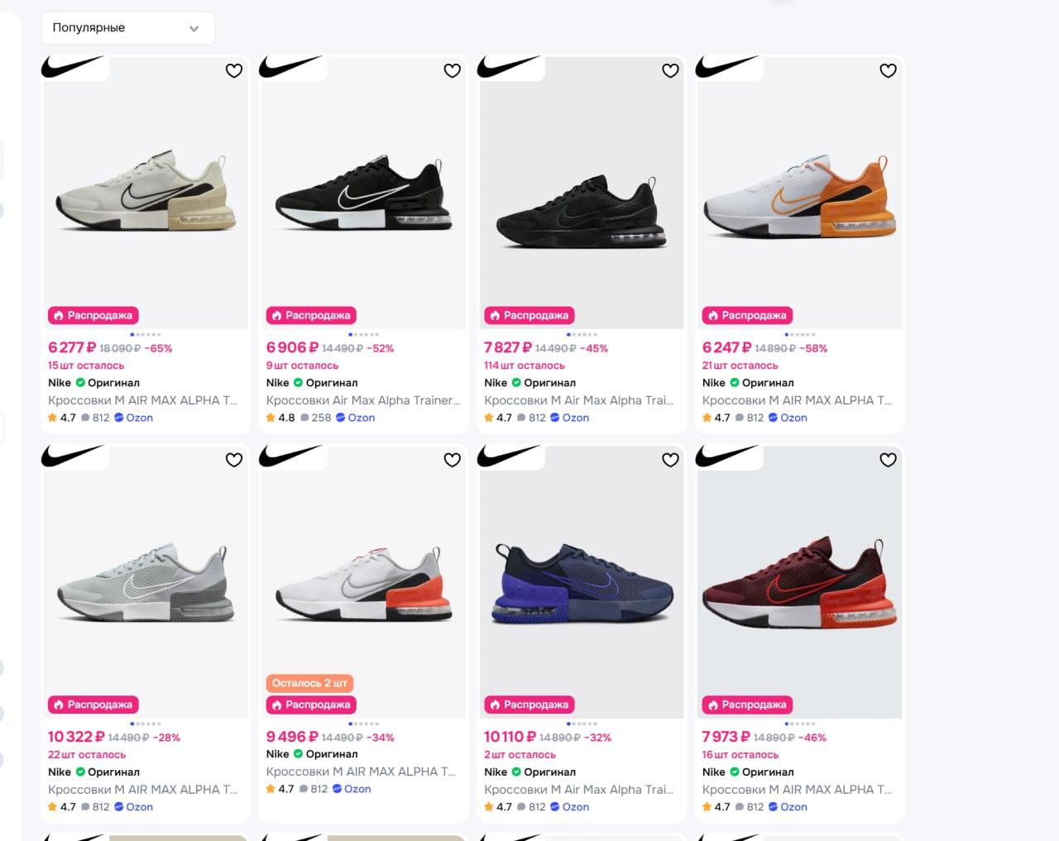This screenshot has height=841, width=1059.
Task: Click the heart icon on the blue 10 110 ₽ sneaker
Action: [x=670, y=460]
